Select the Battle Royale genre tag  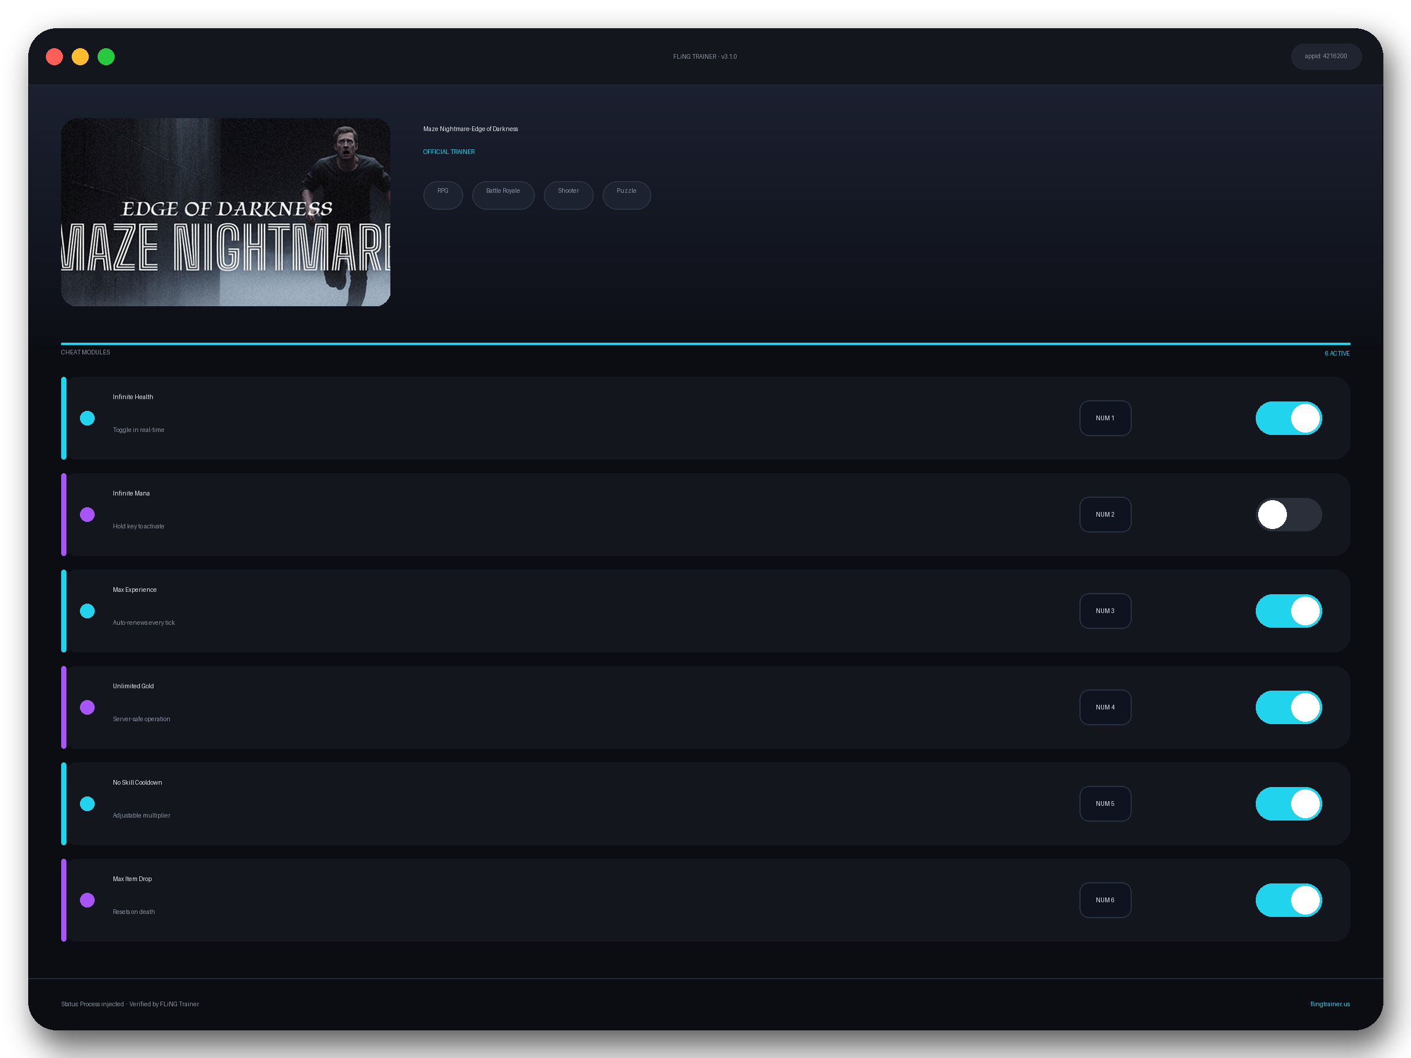coord(503,195)
